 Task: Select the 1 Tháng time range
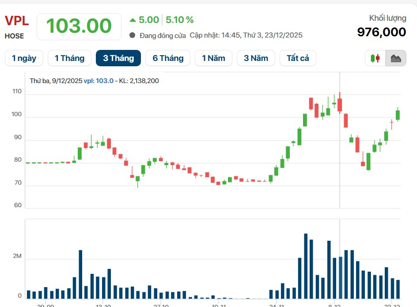pyautogui.click(x=69, y=58)
